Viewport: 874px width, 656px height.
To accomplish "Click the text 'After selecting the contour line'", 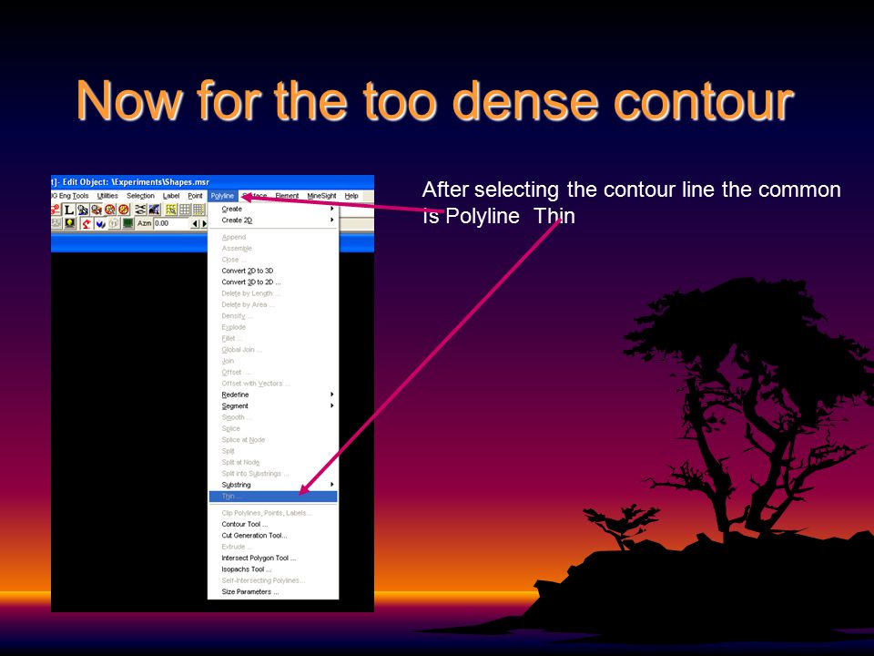I will click(x=568, y=190).
